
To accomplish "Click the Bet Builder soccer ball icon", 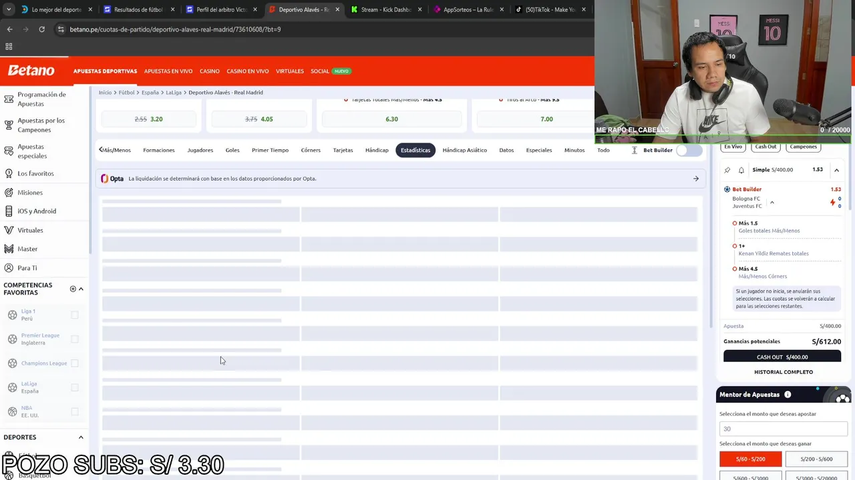I will pos(727,189).
